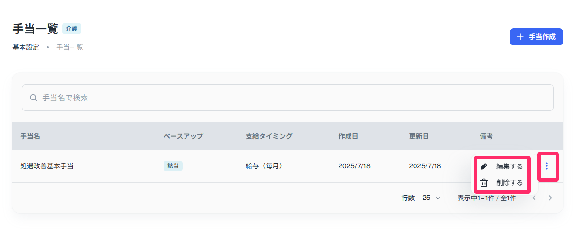Select the 処遇改善基本手当 row name

click(47, 166)
